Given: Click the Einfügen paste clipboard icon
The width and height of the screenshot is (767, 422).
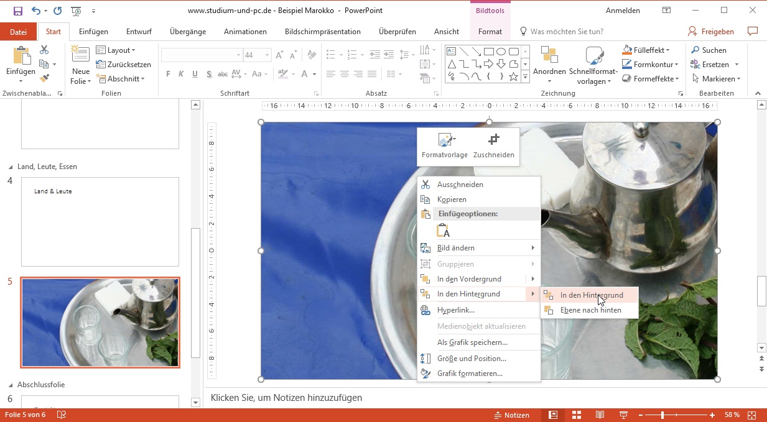Looking at the screenshot, I should pyautogui.click(x=21, y=56).
